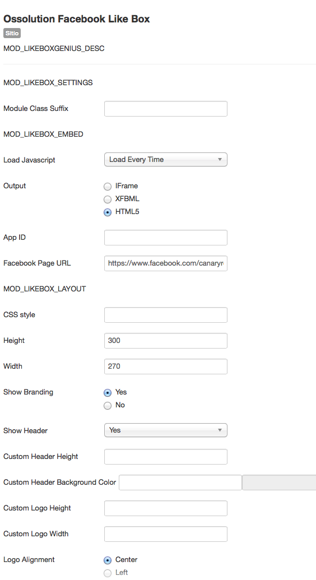This screenshot has height=580, width=316.
Task: Click the Facebook Page URL field
Action: 166,263
